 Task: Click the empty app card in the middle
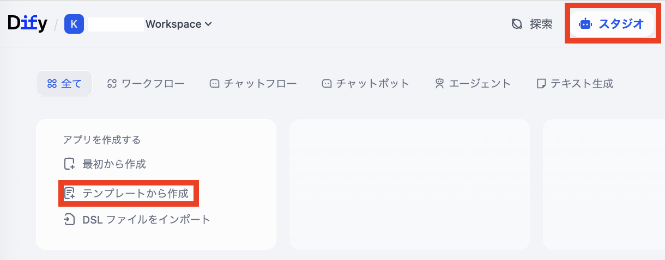click(x=409, y=184)
